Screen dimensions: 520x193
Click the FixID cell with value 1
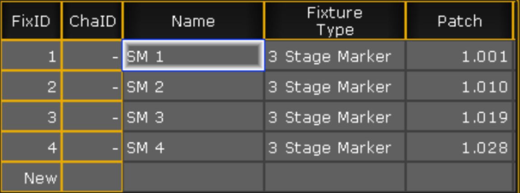coord(31,56)
